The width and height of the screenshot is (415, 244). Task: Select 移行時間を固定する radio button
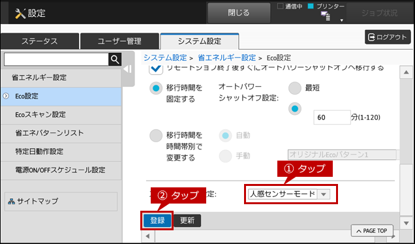click(x=156, y=88)
